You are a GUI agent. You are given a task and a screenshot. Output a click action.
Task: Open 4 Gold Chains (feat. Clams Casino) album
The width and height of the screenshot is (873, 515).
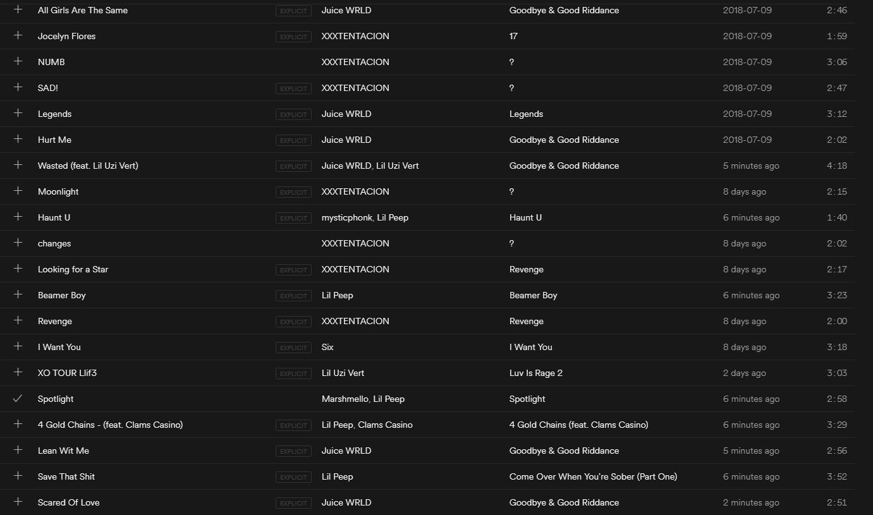pyautogui.click(x=579, y=425)
